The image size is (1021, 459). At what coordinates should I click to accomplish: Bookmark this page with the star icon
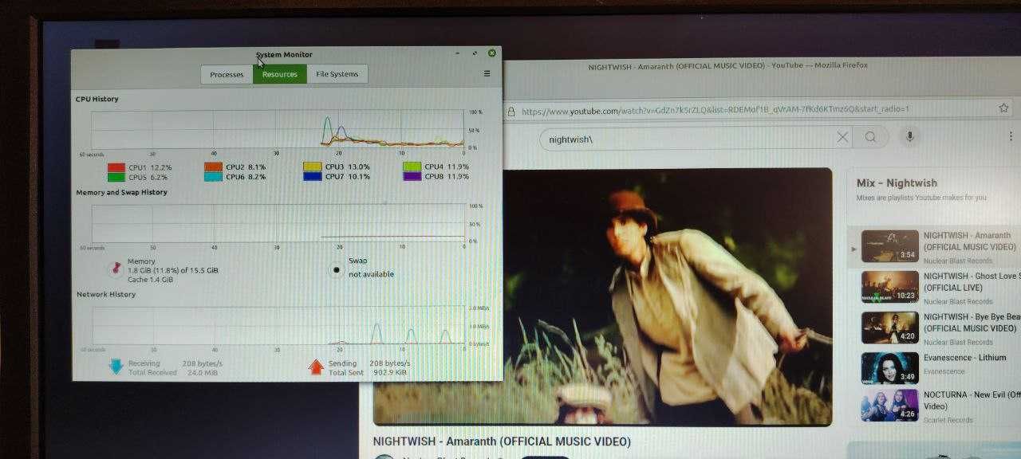pos(1003,108)
